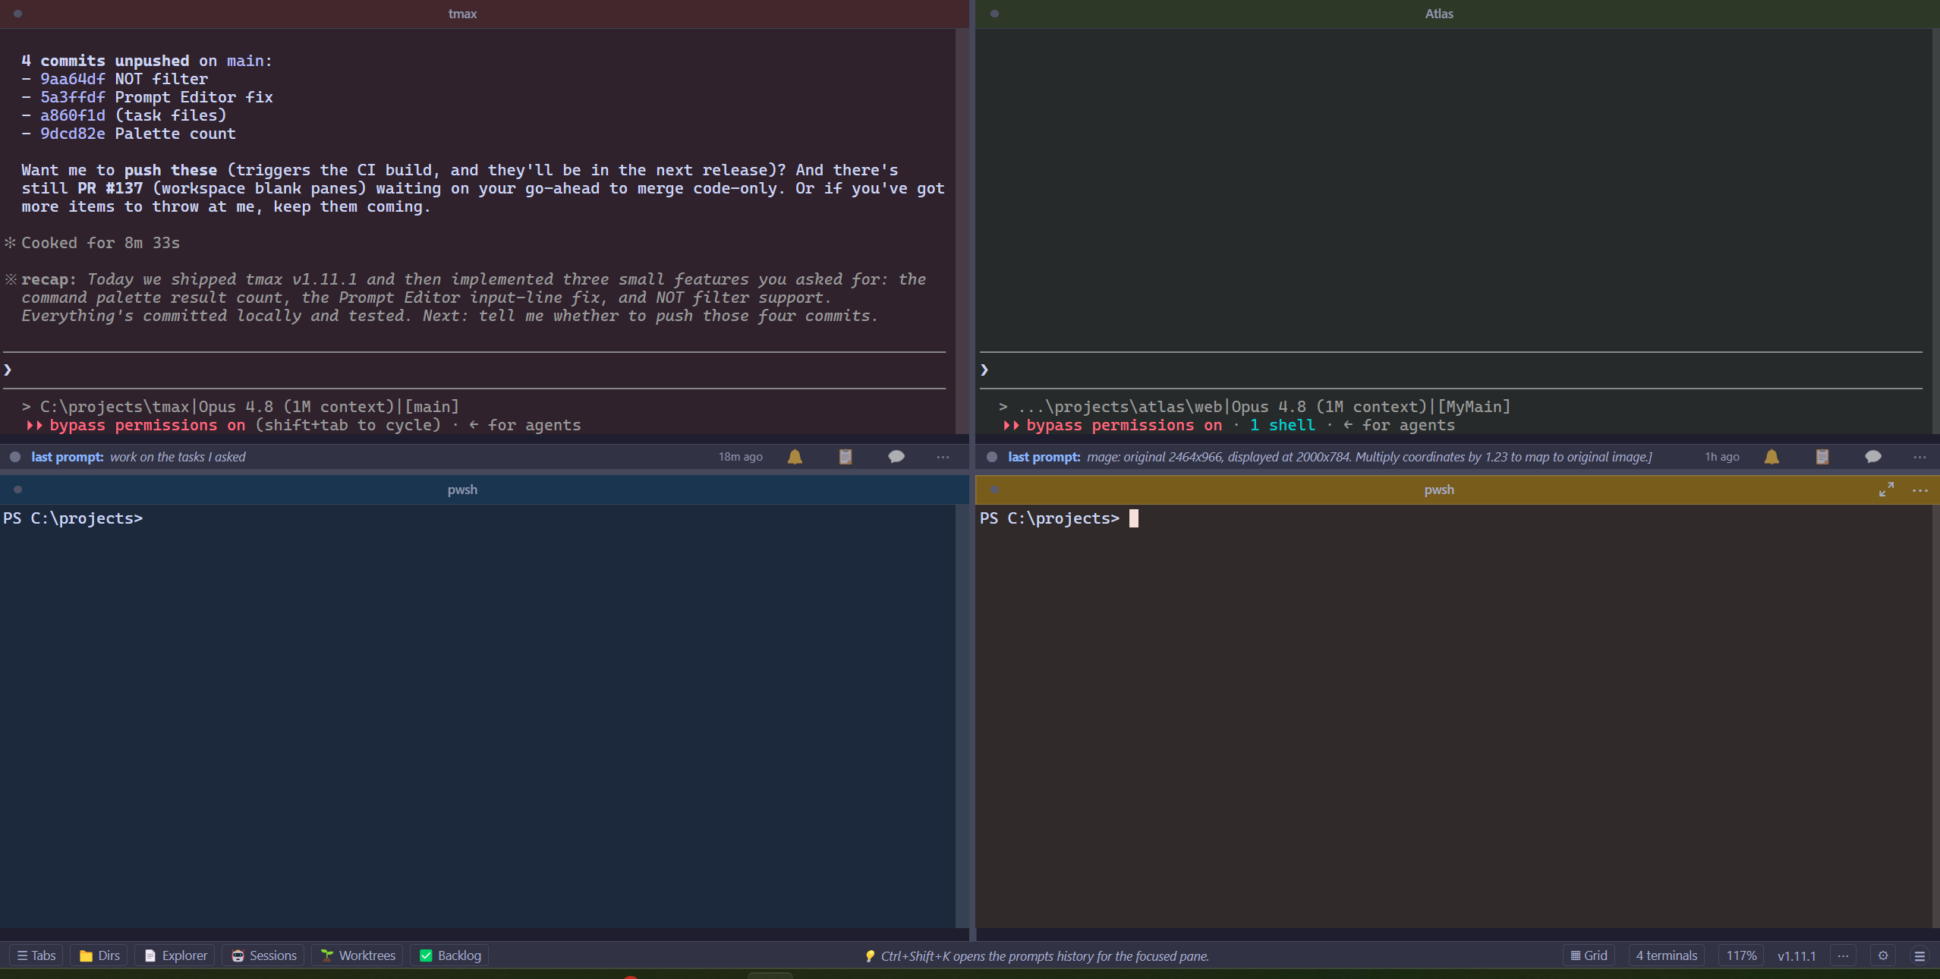
Task: Open the ellipsis menu in the yellow pwsh header
Action: pos(1920,490)
